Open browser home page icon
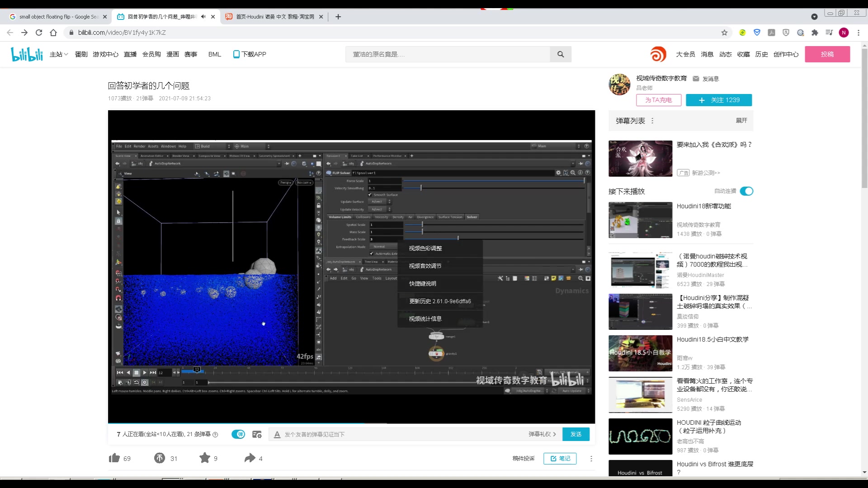 pos(53,33)
